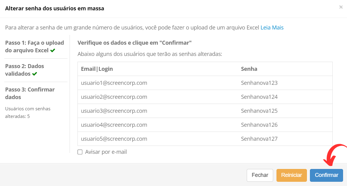Viewport: 347px width, 186px height.
Task: Click the Email|Login column header
Action: [x=97, y=69]
